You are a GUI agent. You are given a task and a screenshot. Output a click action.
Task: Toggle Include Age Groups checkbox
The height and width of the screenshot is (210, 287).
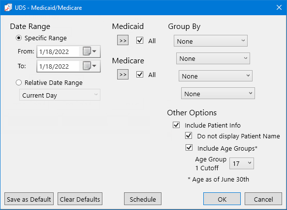[189, 148]
